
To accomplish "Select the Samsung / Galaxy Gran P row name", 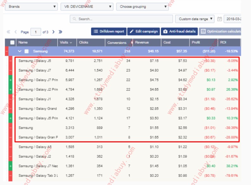I will 38,137.
